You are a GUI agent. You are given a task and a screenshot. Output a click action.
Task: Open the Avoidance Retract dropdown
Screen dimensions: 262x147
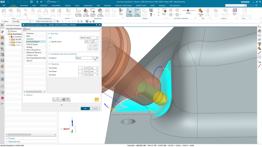(84, 58)
